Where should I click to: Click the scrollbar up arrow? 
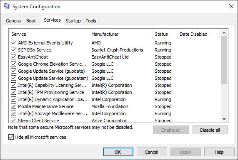(224, 33)
